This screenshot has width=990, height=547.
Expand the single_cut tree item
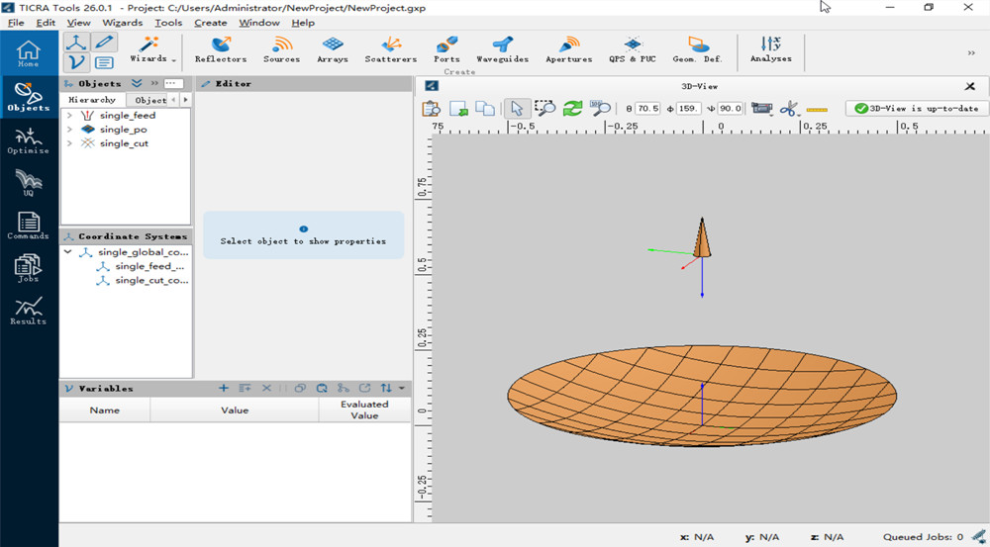(x=69, y=143)
